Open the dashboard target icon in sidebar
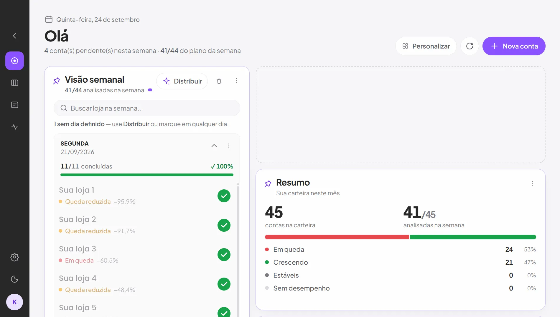The width and height of the screenshot is (560, 317). [14, 61]
